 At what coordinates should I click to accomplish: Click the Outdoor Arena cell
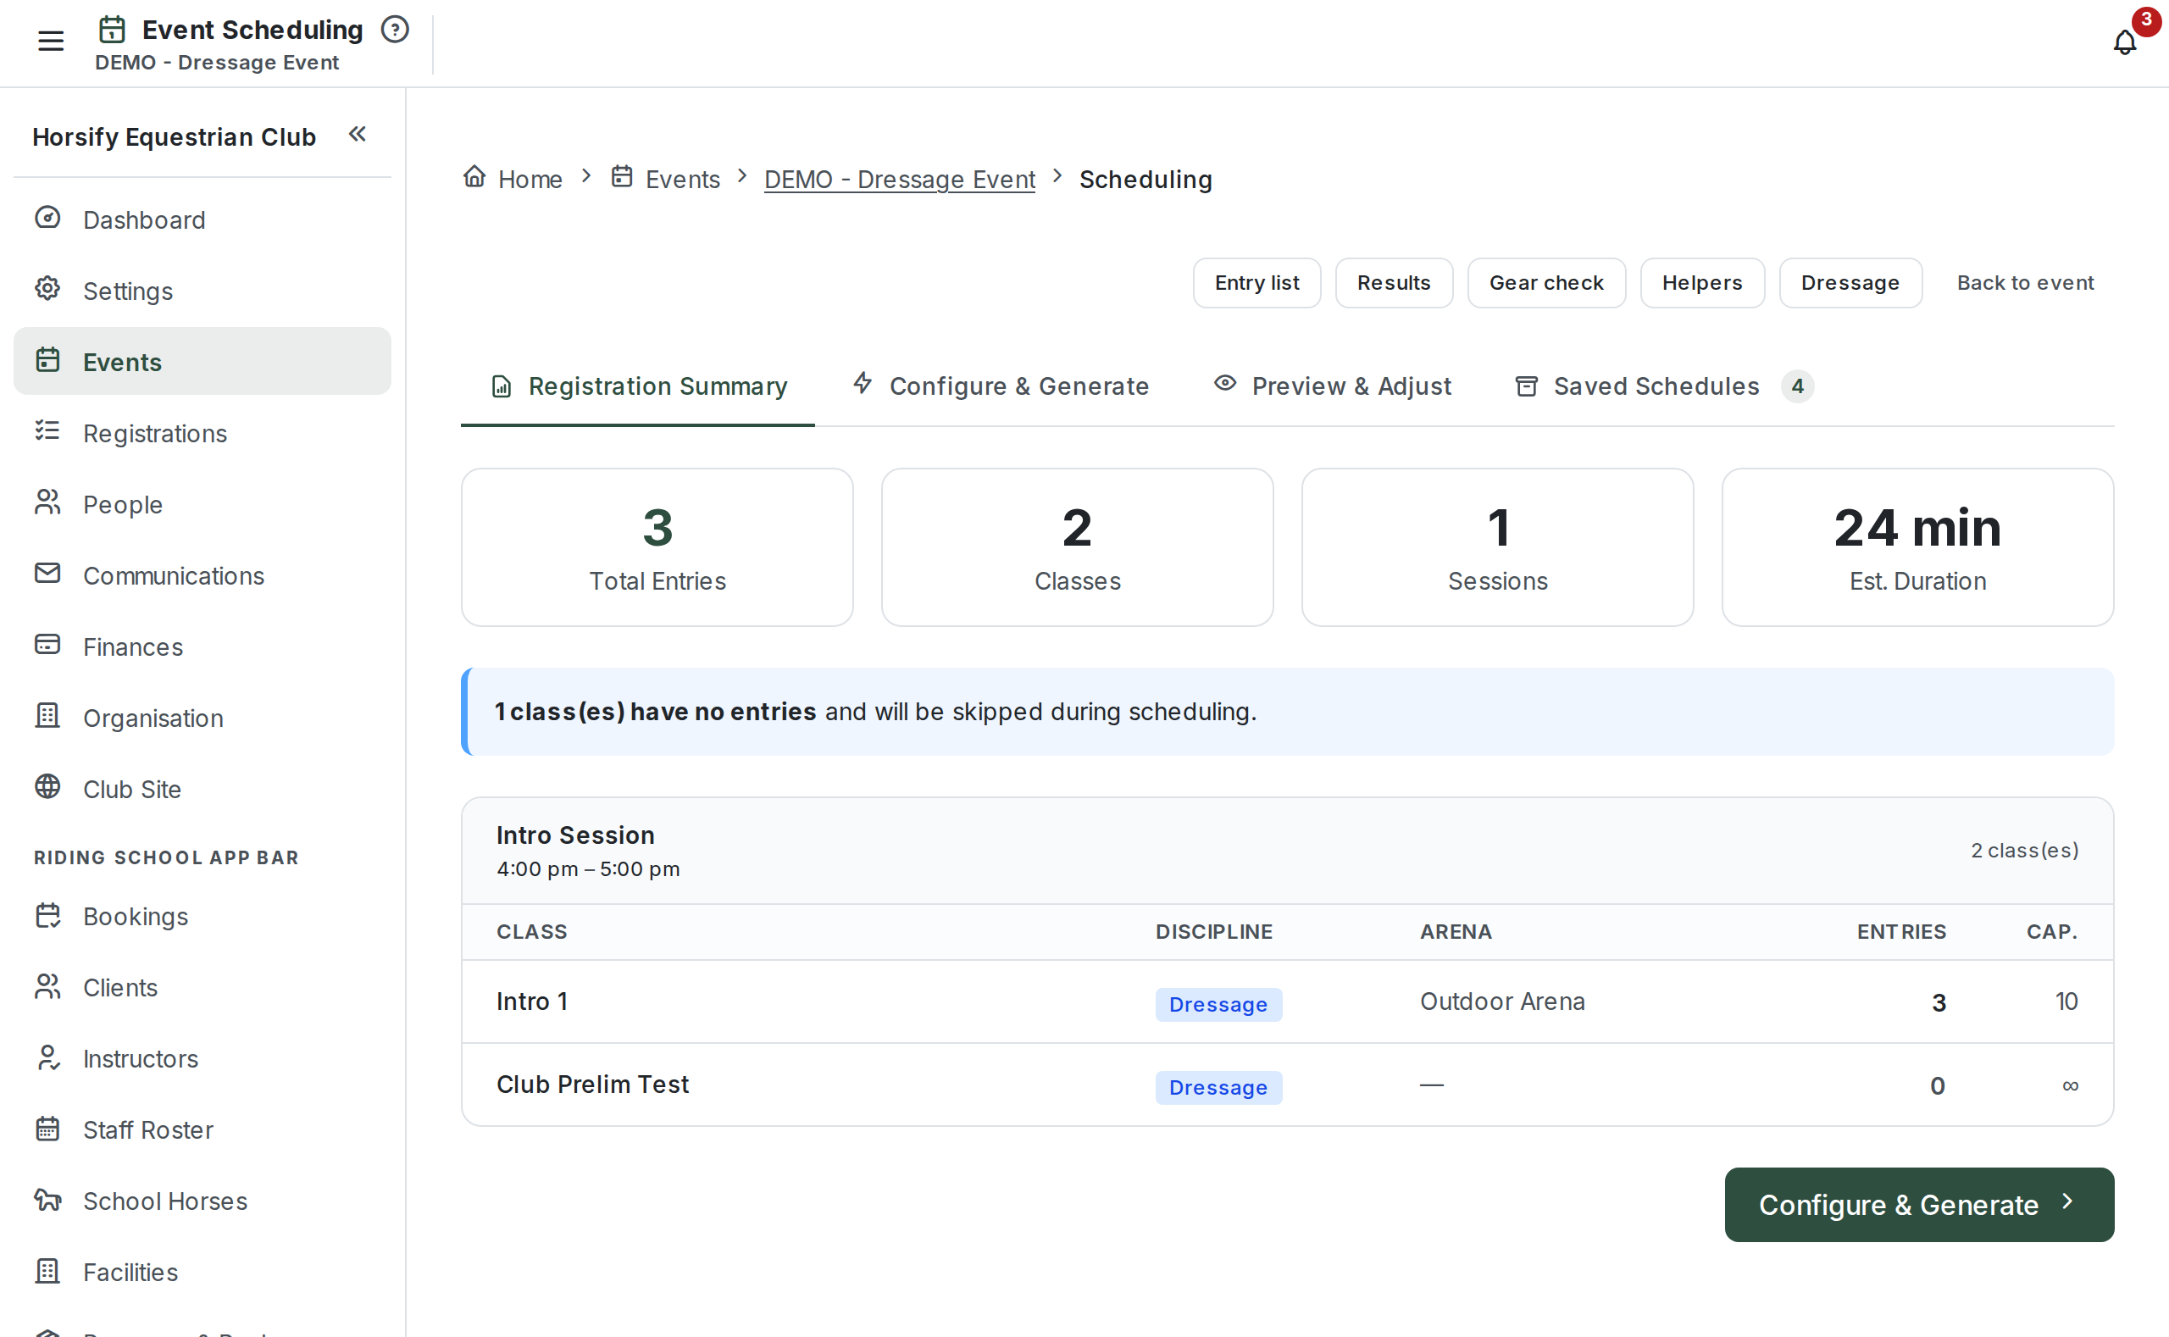[x=1502, y=1001]
